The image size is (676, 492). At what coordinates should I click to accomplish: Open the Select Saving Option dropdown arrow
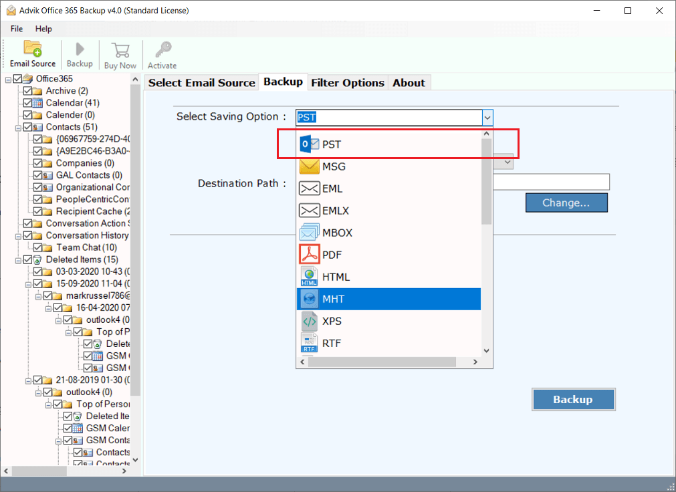pyautogui.click(x=487, y=117)
